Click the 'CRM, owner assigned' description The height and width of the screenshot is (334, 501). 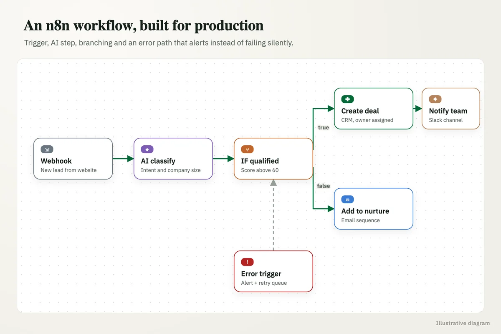(x=367, y=120)
